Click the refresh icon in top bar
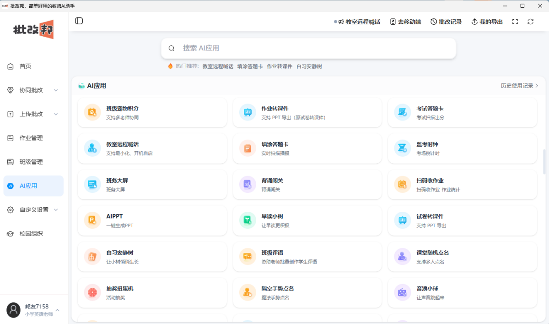This screenshot has height=324, width=549. [x=531, y=22]
